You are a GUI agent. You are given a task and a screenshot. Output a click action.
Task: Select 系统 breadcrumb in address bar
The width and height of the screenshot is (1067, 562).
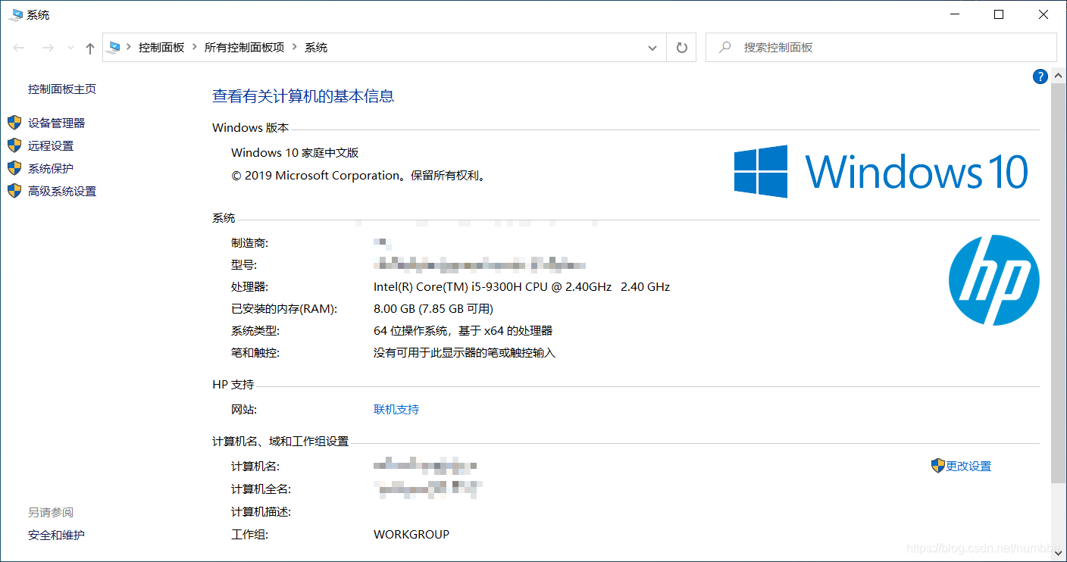point(316,47)
